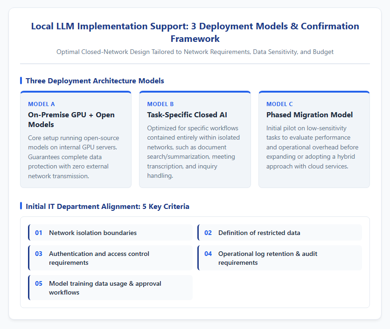Screen dimensions: 390x329
Task: Click the 01 number badge
Action: (39, 233)
